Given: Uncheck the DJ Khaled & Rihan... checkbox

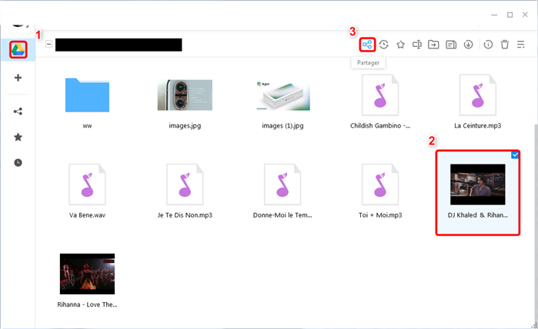Looking at the screenshot, I should 515,155.
